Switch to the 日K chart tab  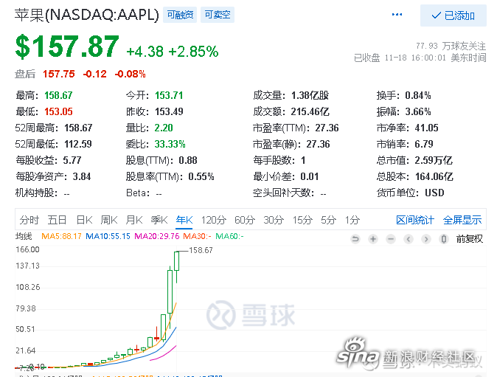point(84,220)
